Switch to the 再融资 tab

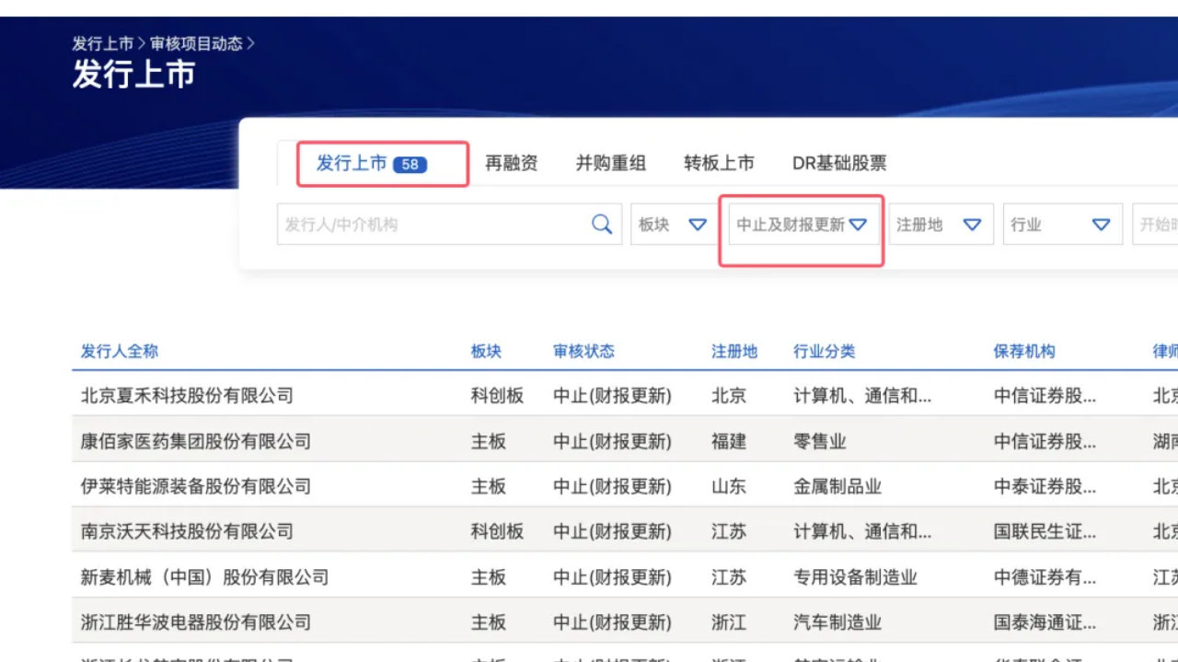tap(512, 164)
